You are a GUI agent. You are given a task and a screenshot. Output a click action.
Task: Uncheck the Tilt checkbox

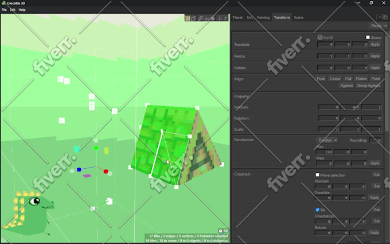[317, 210]
